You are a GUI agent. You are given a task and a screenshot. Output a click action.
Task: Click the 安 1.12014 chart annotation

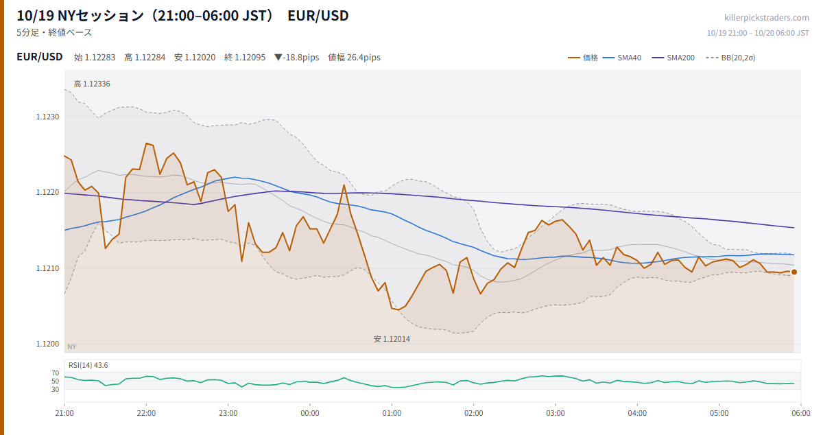(392, 339)
